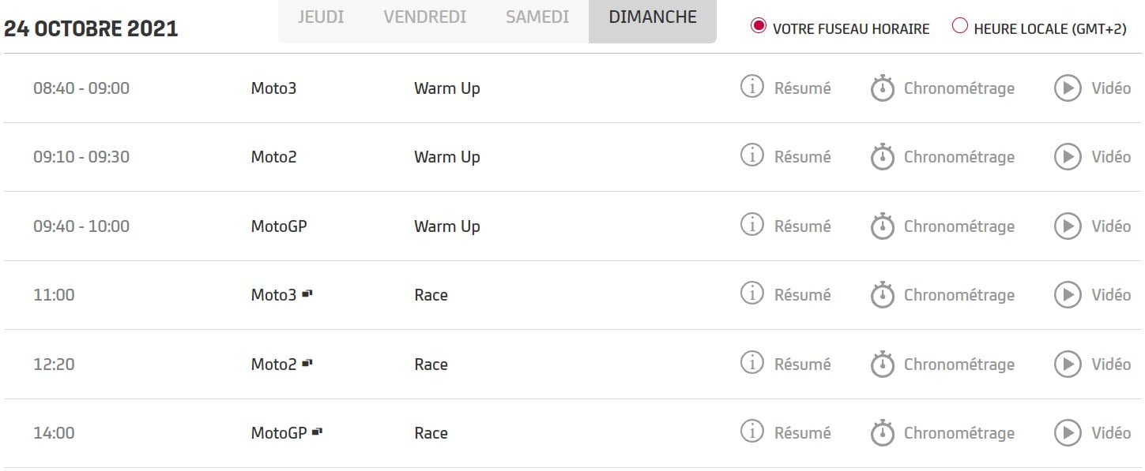
Task: Open the stopwatch icon for Moto2 Race
Action: tap(882, 364)
